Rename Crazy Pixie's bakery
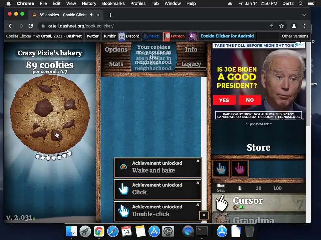This screenshot has width=321, height=240. [50, 53]
